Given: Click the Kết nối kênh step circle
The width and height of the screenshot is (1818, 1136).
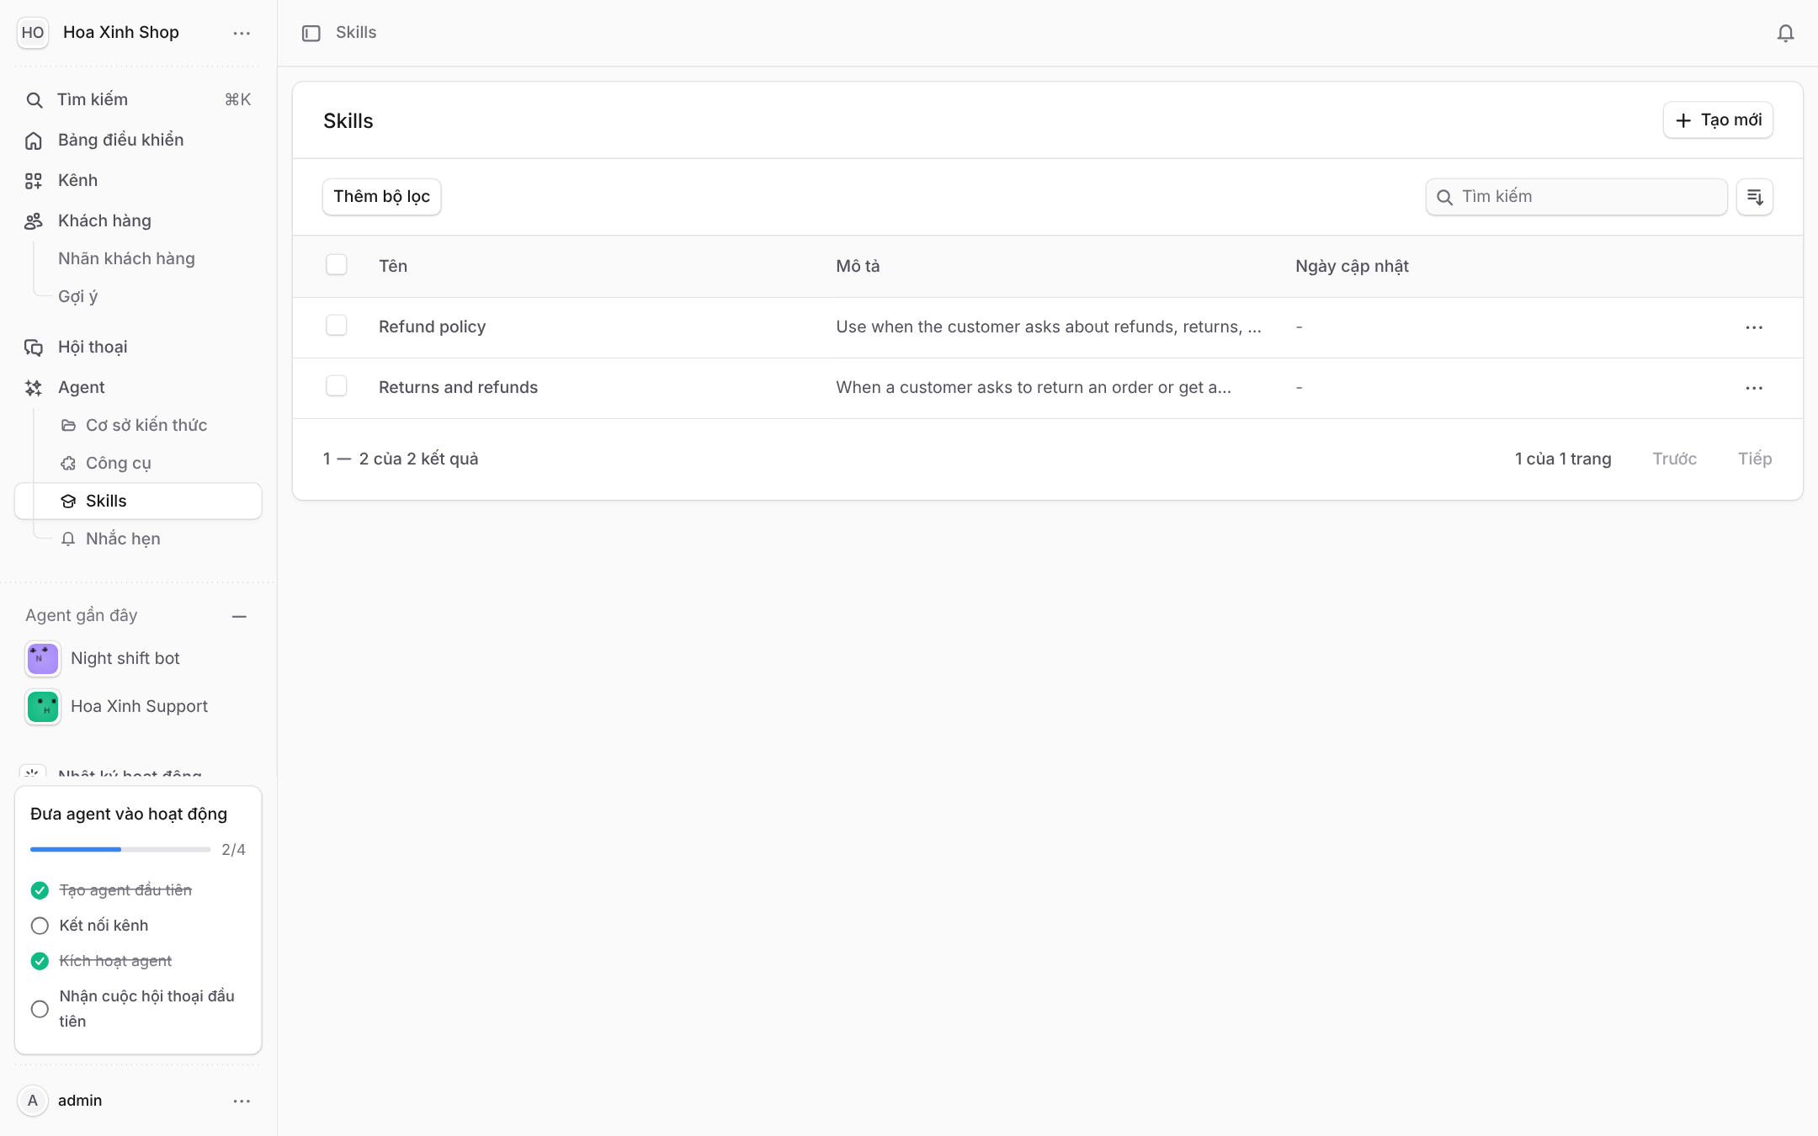Looking at the screenshot, I should (40, 926).
